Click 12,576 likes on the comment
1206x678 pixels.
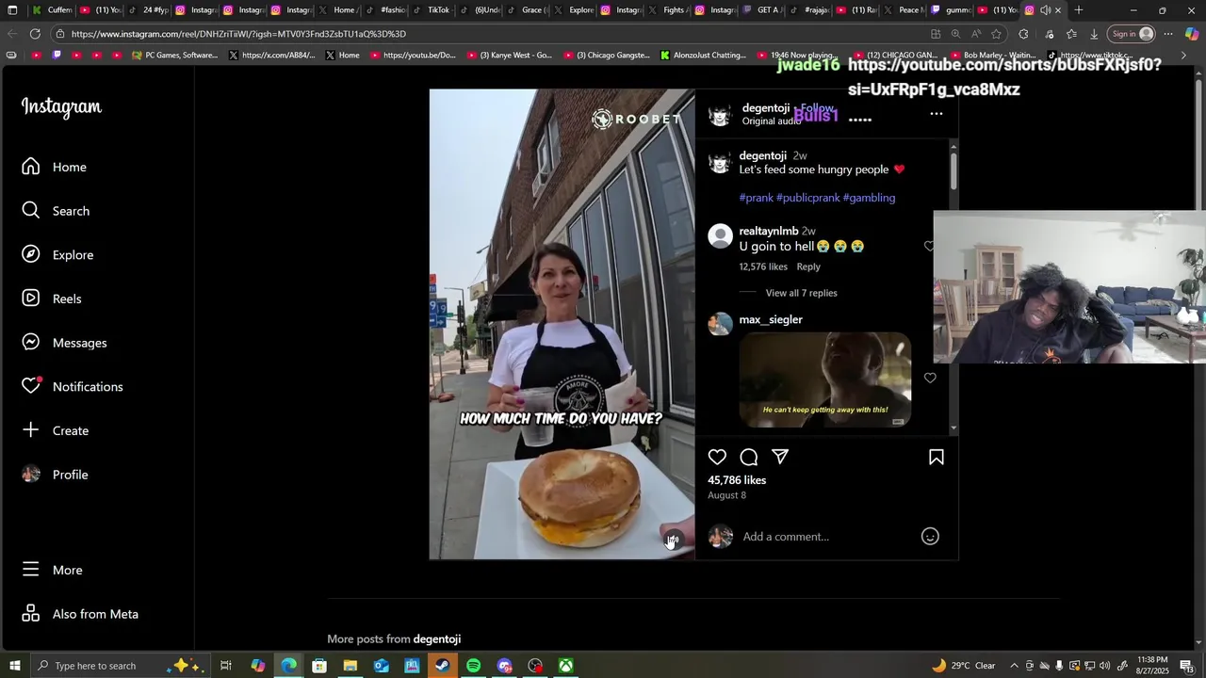763,266
